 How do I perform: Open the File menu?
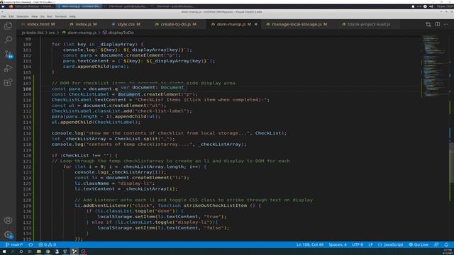tap(4, 16)
